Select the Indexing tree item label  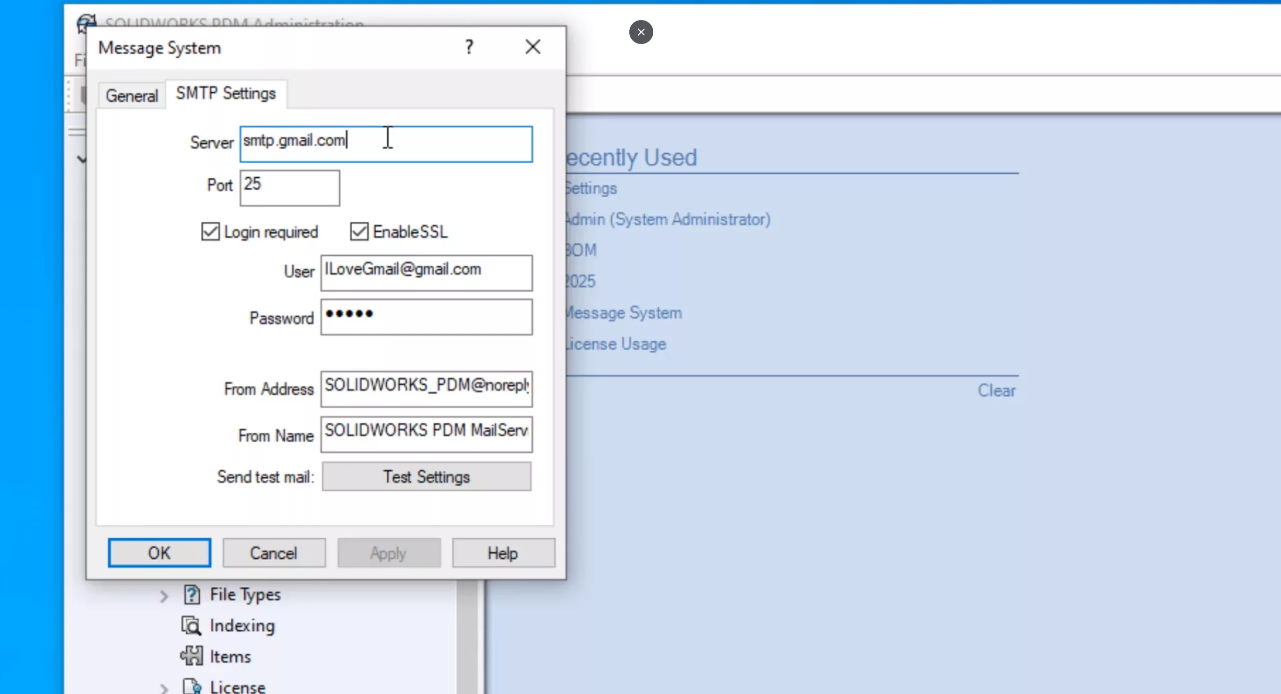pos(242,625)
